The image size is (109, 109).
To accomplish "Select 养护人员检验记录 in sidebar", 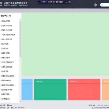I will (7, 39).
